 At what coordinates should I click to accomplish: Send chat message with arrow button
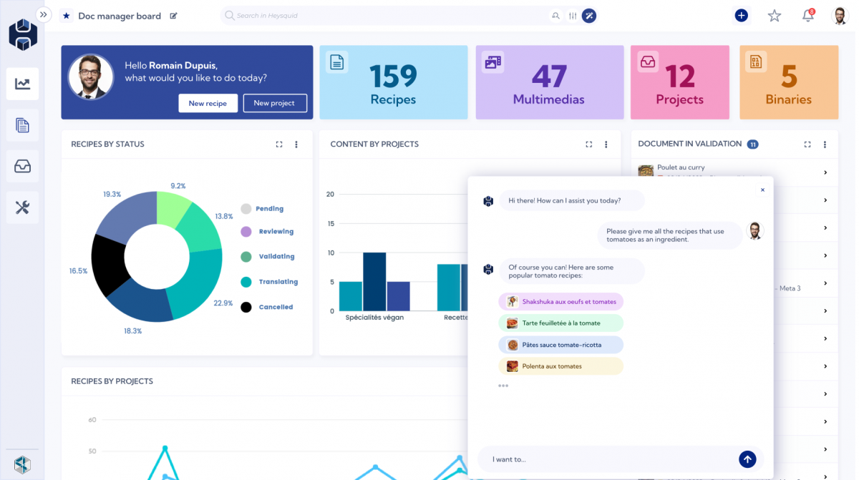747,459
